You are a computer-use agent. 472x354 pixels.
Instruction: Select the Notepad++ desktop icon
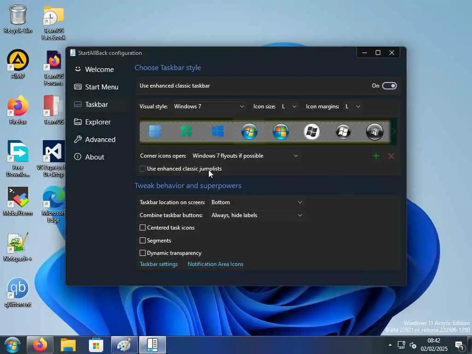point(18,247)
